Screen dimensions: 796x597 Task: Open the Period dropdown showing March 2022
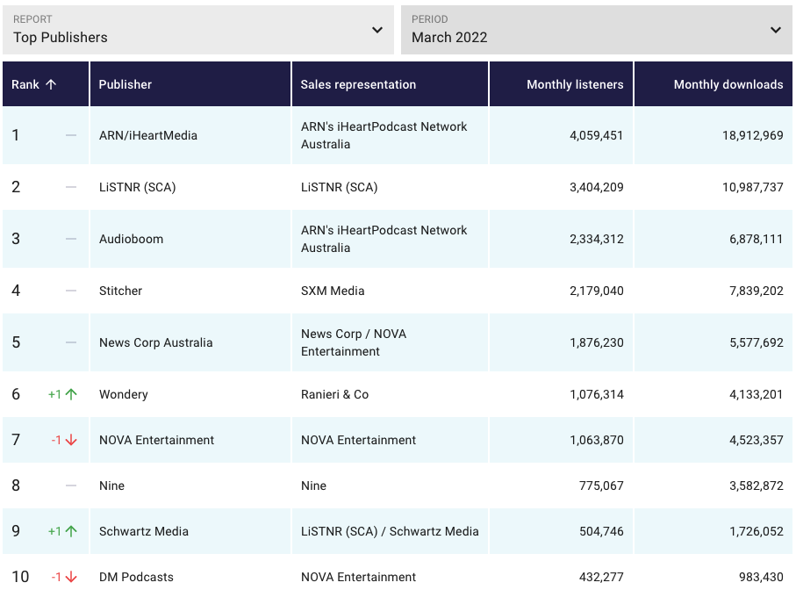(597, 30)
